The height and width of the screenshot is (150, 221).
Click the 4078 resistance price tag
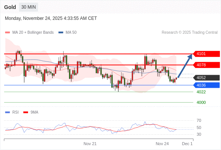click(206, 65)
